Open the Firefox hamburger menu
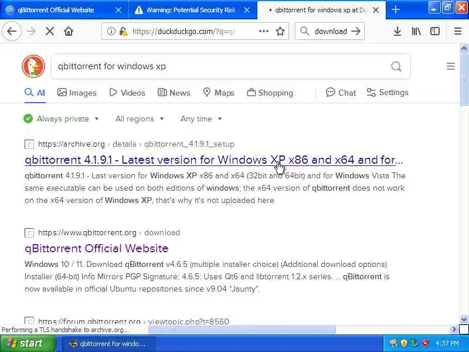469x352 pixels. tap(458, 31)
